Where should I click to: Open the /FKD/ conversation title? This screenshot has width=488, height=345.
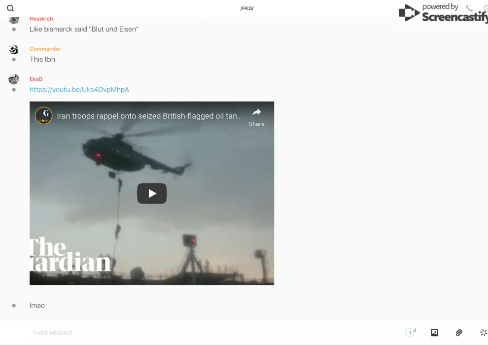click(247, 8)
